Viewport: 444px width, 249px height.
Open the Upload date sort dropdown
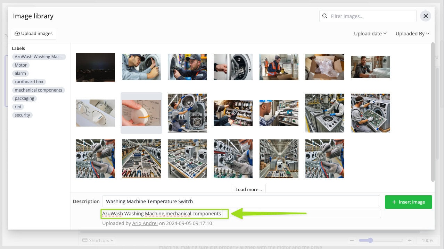(x=370, y=34)
